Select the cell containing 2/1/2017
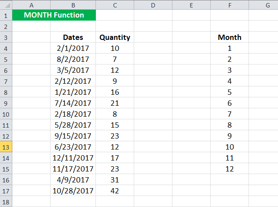This screenshot has width=278, height=207. 73,48
